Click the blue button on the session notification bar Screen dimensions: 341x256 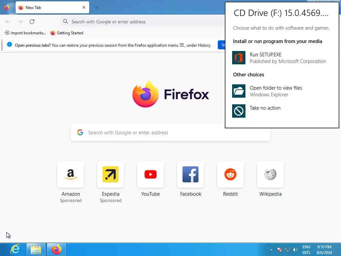(x=221, y=45)
